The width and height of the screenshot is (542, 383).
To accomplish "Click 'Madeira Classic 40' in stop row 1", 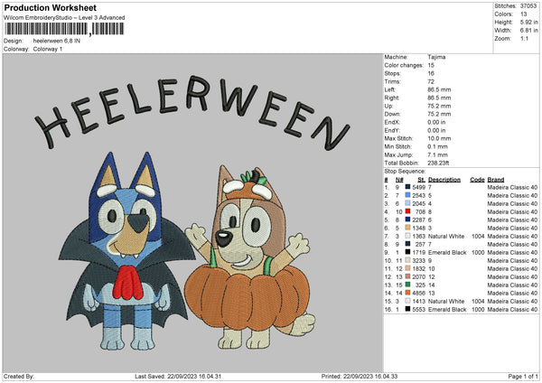I will coord(512,187).
